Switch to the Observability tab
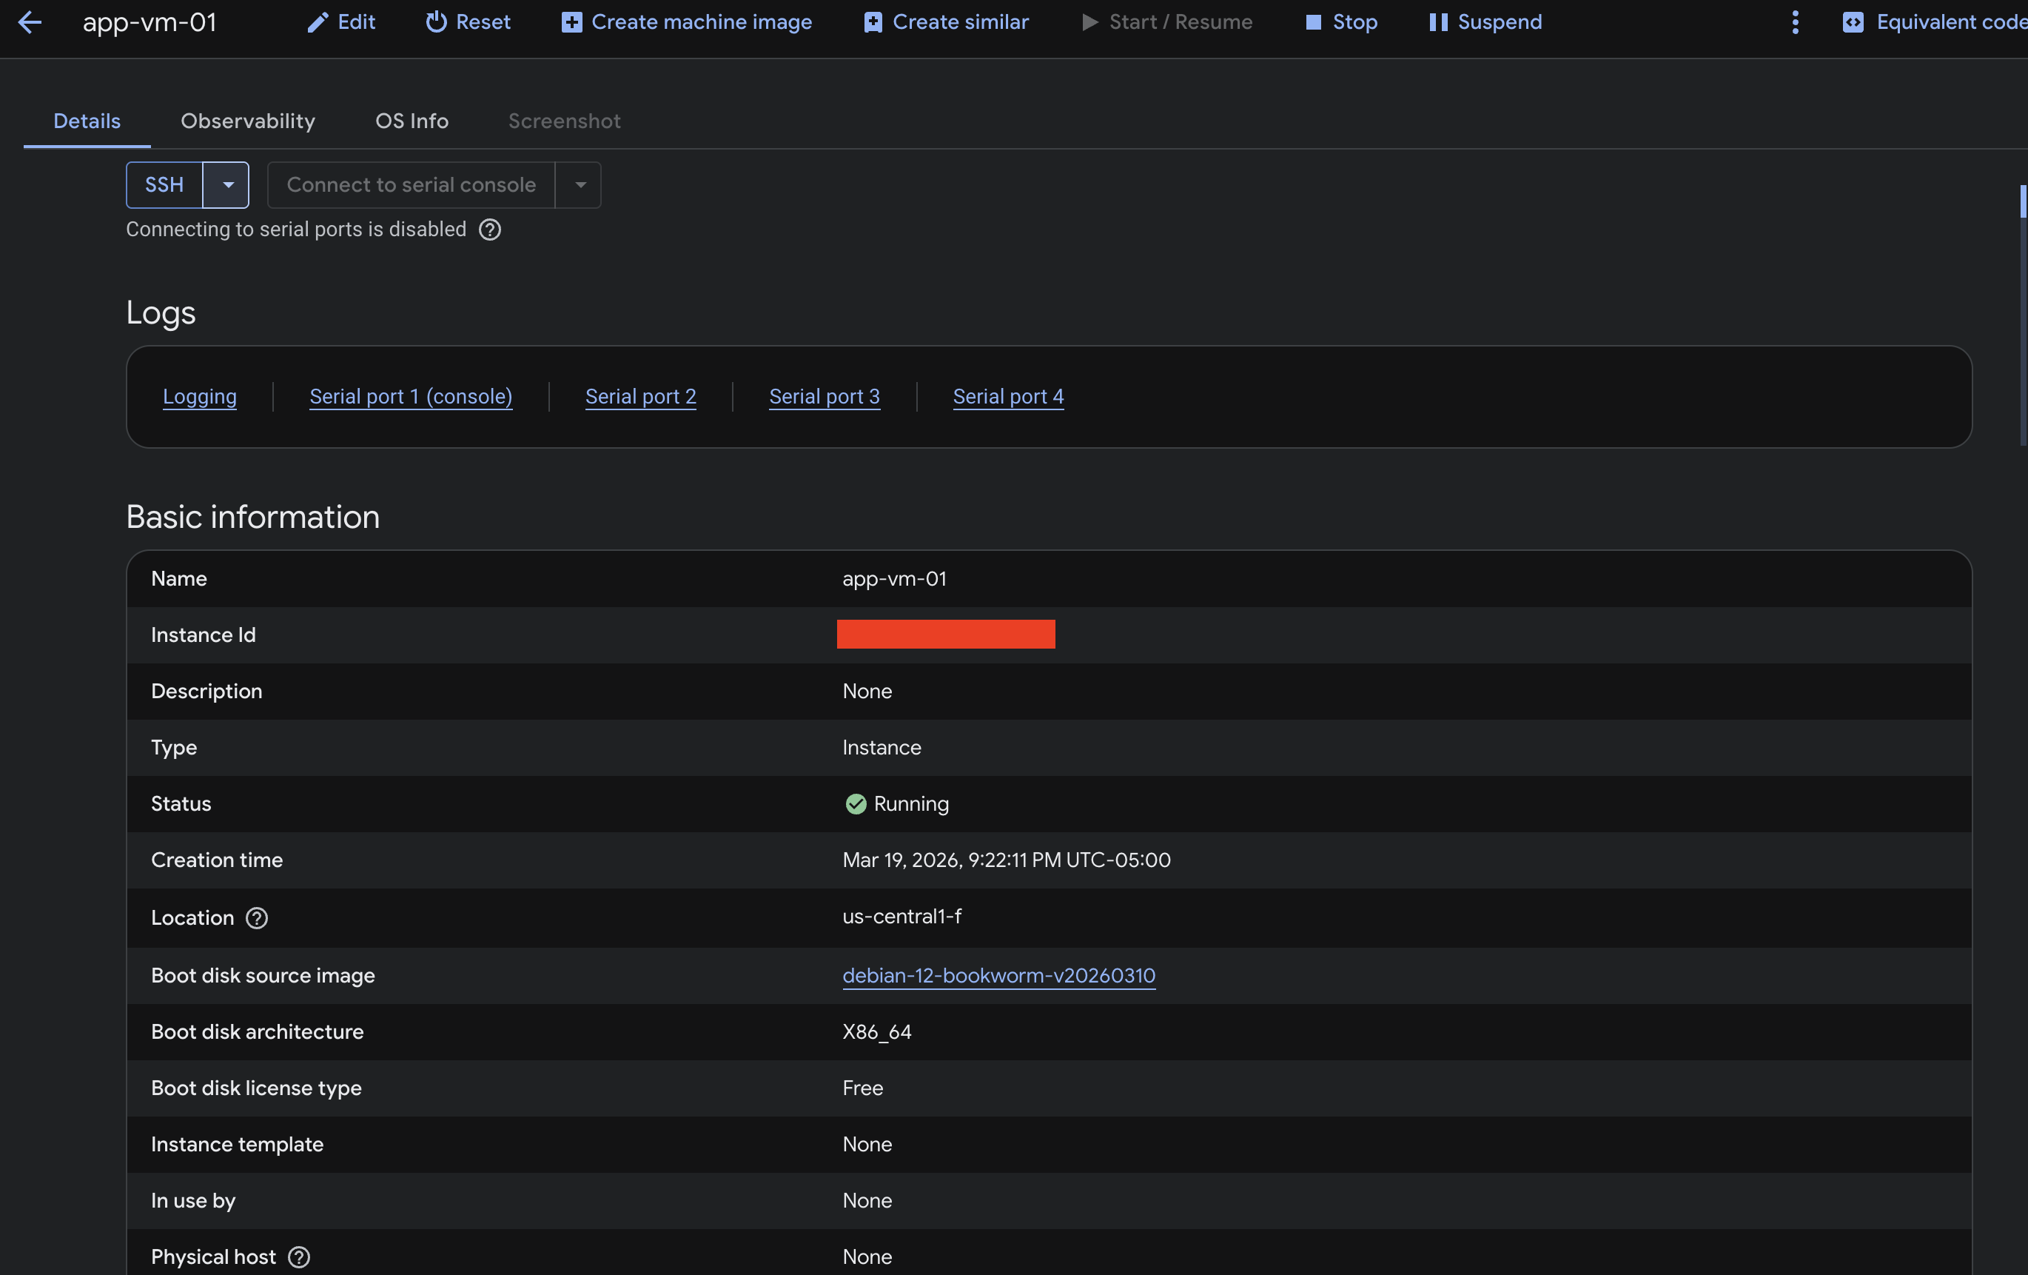This screenshot has height=1275, width=2028. (248, 121)
